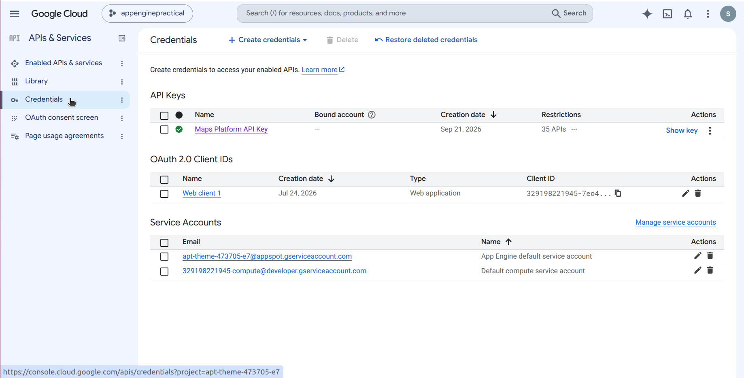
Task: Toggle the select-all checkbox in OAuth Client IDs header
Action: pyautogui.click(x=164, y=180)
